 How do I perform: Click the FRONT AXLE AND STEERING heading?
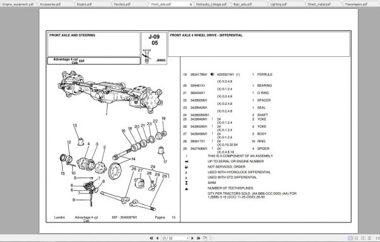point(72,35)
